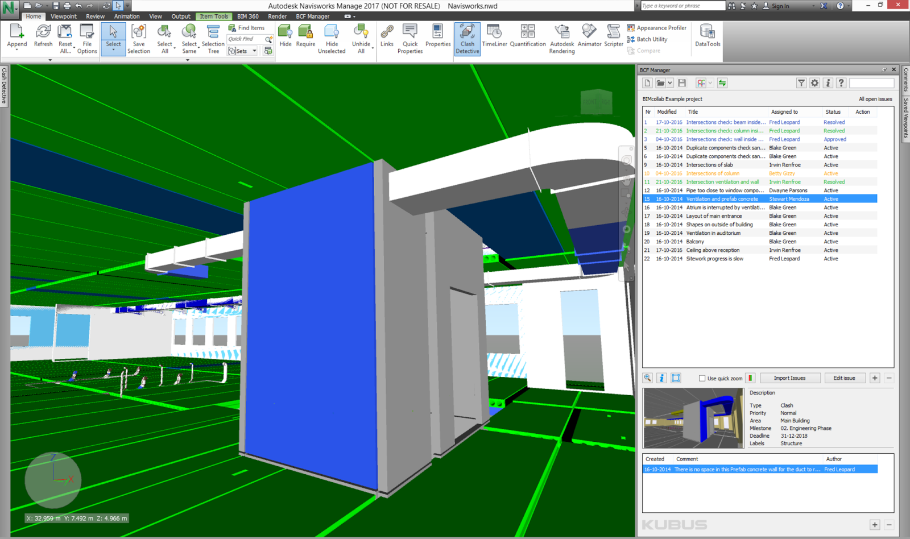
Task: Start Autodesk Rendering
Action: [562, 38]
